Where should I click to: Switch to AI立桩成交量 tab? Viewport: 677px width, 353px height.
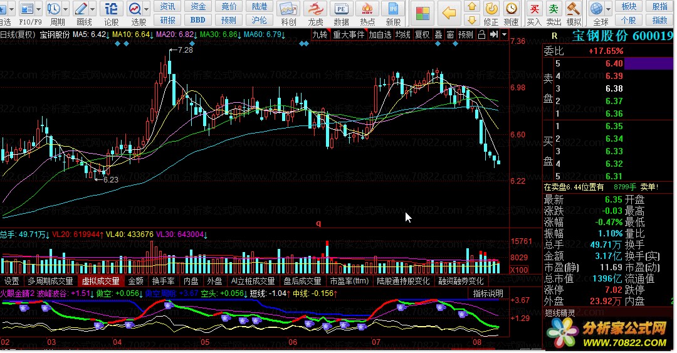click(253, 281)
